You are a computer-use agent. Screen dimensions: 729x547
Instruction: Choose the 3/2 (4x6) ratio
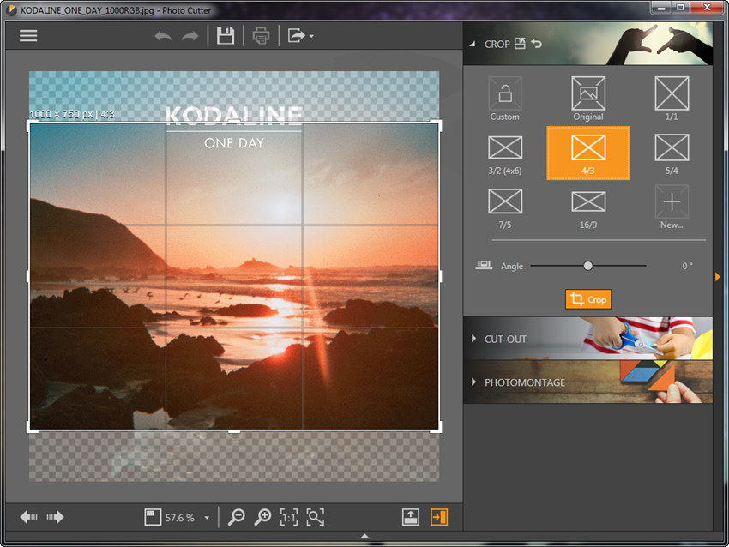(505, 155)
